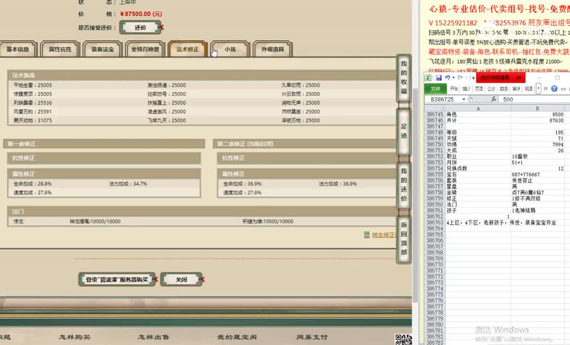570x345 pixels.
Task: Select column A header in Excel
Action: (478, 108)
